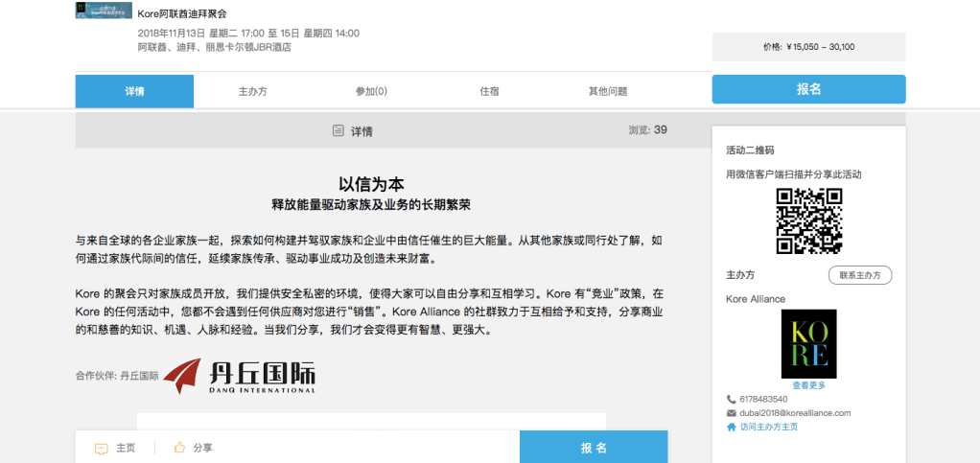980x463 pixels.
Task: Click the Kore Alliance logo image
Action: coord(808,343)
